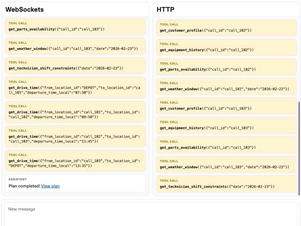Select WebSockets get_weather_window call_103 tool call

(x=75, y=46)
